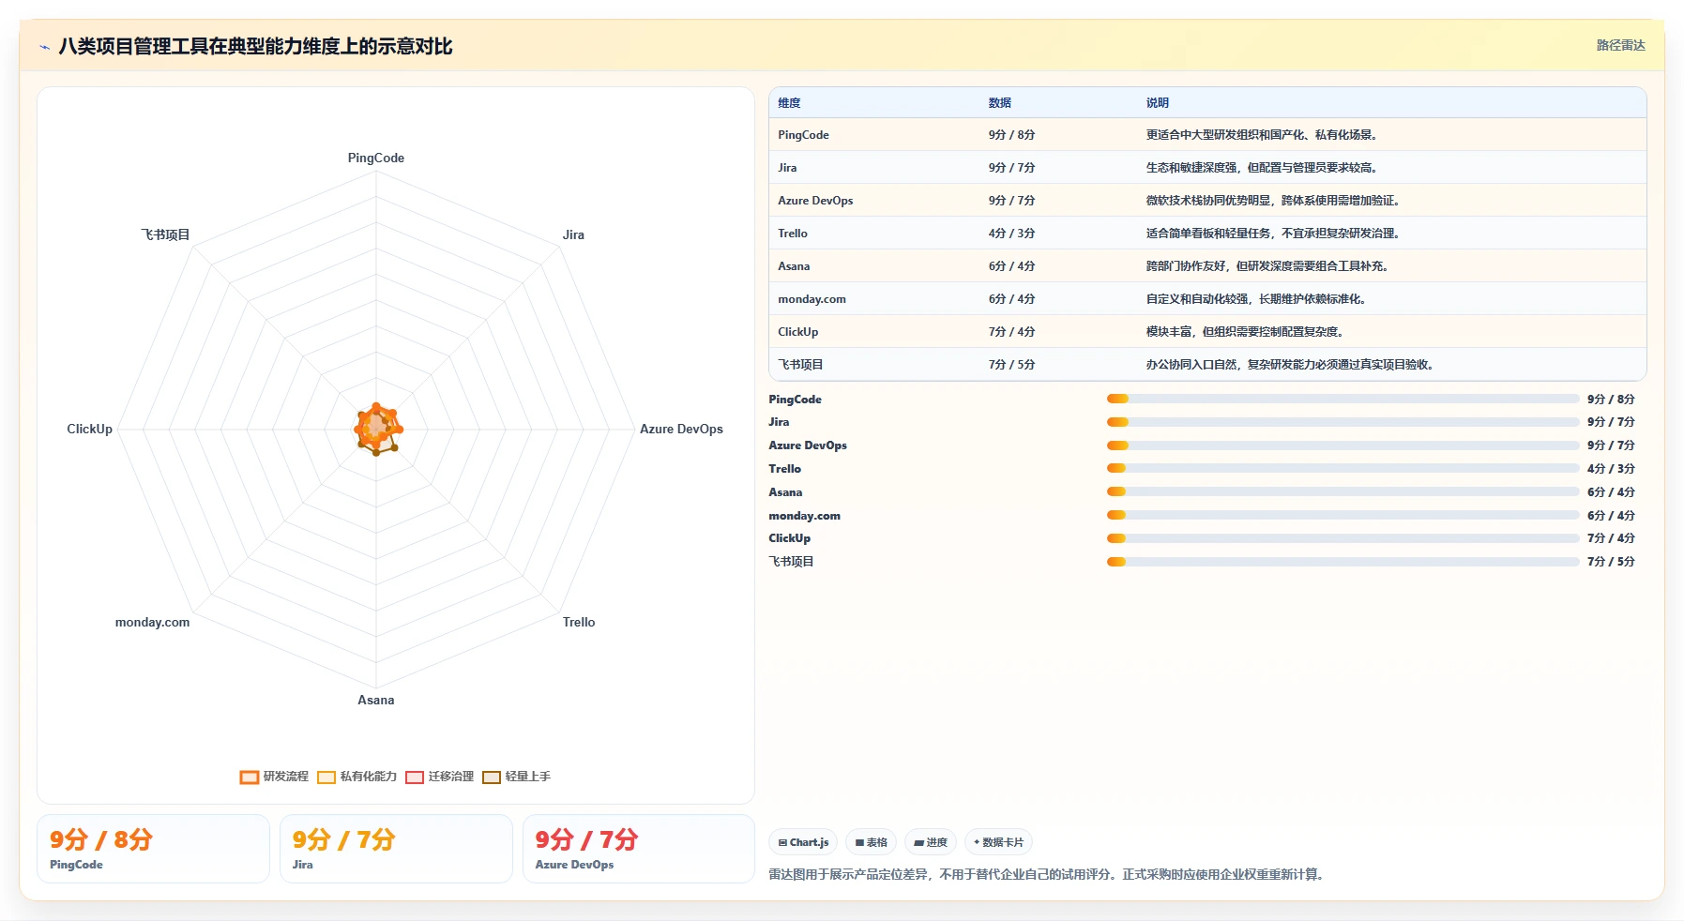Click the Asana progress bar
1684x921 pixels.
pos(1343,491)
